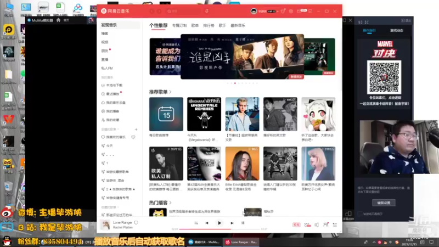Open settings gear in NetEase header
The height and width of the screenshot is (247, 439).
[291, 11]
